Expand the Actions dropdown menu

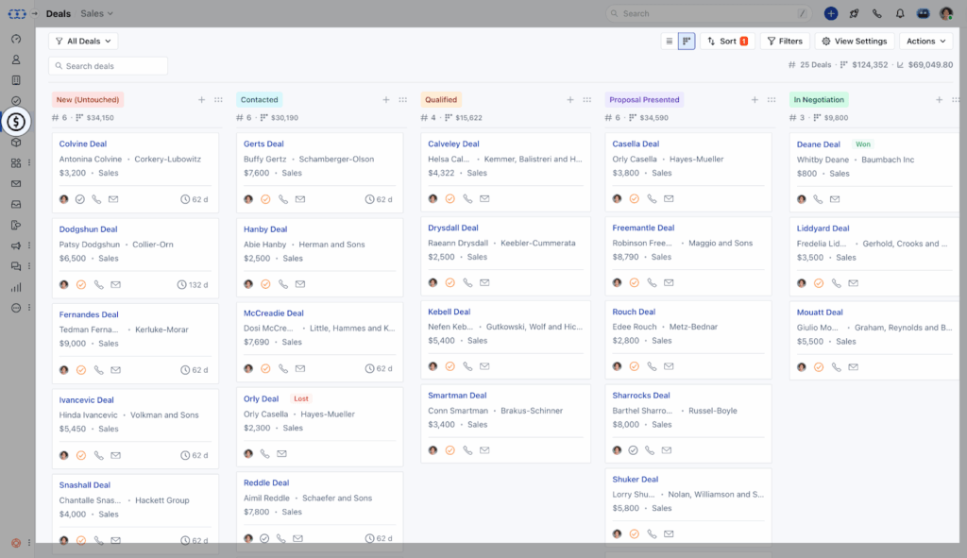click(x=925, y=42)
